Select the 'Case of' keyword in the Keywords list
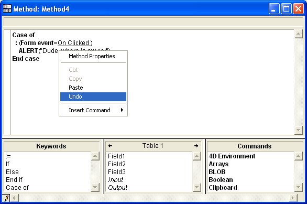This screenshot has width=307, height=204. [x=17, y=188]
